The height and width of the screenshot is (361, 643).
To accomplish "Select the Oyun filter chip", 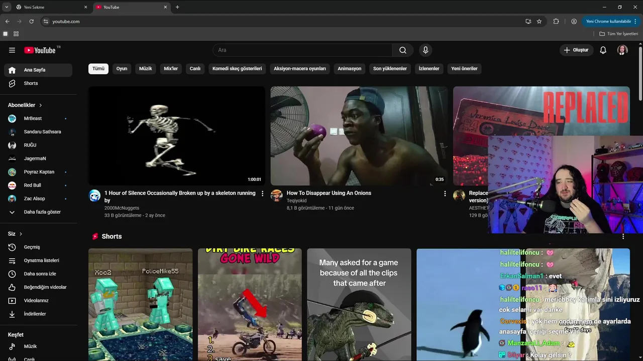I will click(x=122, y=69).
